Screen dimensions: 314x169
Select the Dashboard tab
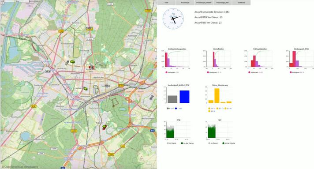point(241,3)
